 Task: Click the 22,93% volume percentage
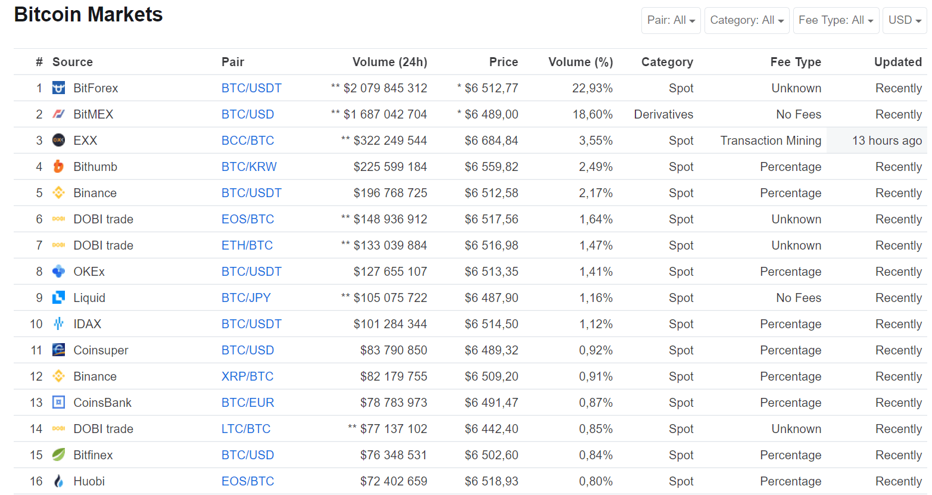click(593, 88)
